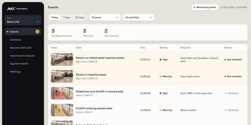
Task: Open Spaces and rules
Action: [21, 48]
